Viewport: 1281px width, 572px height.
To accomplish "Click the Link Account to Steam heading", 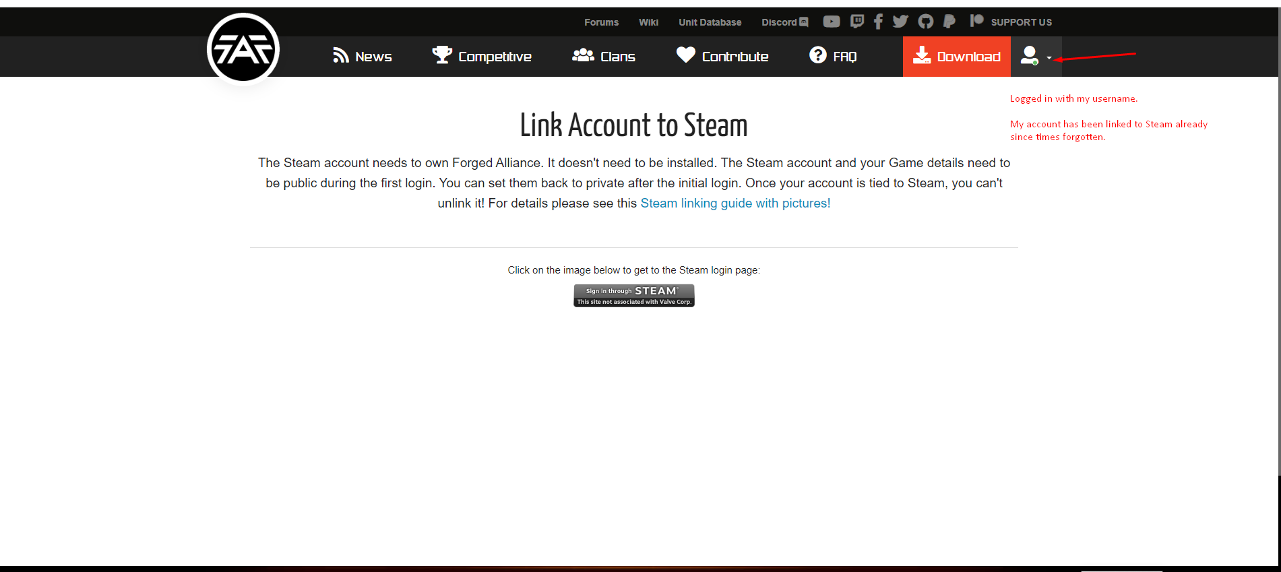I will [633, 125].
